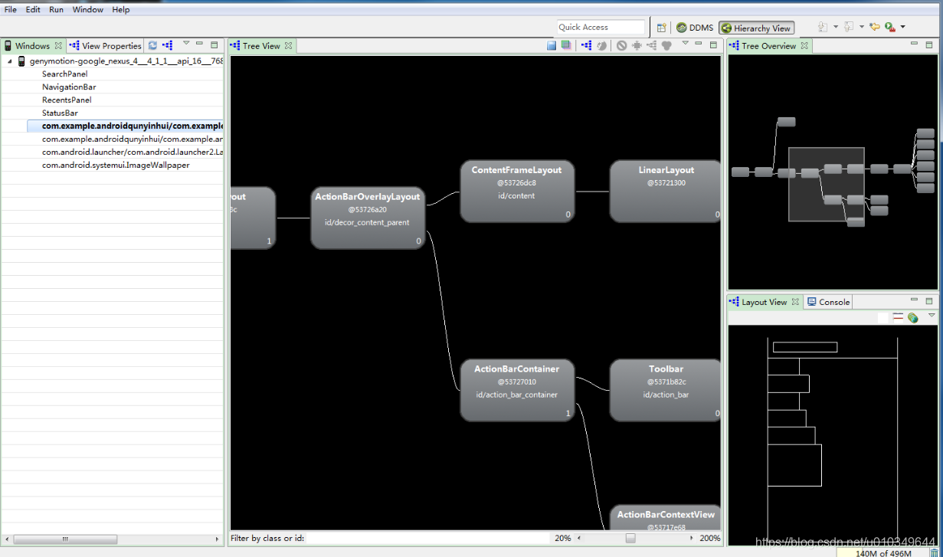Image resolution: width=943 pixels, height=557 pixels.
Task: Open the Edit menu
Action: (x=33, y=9)
